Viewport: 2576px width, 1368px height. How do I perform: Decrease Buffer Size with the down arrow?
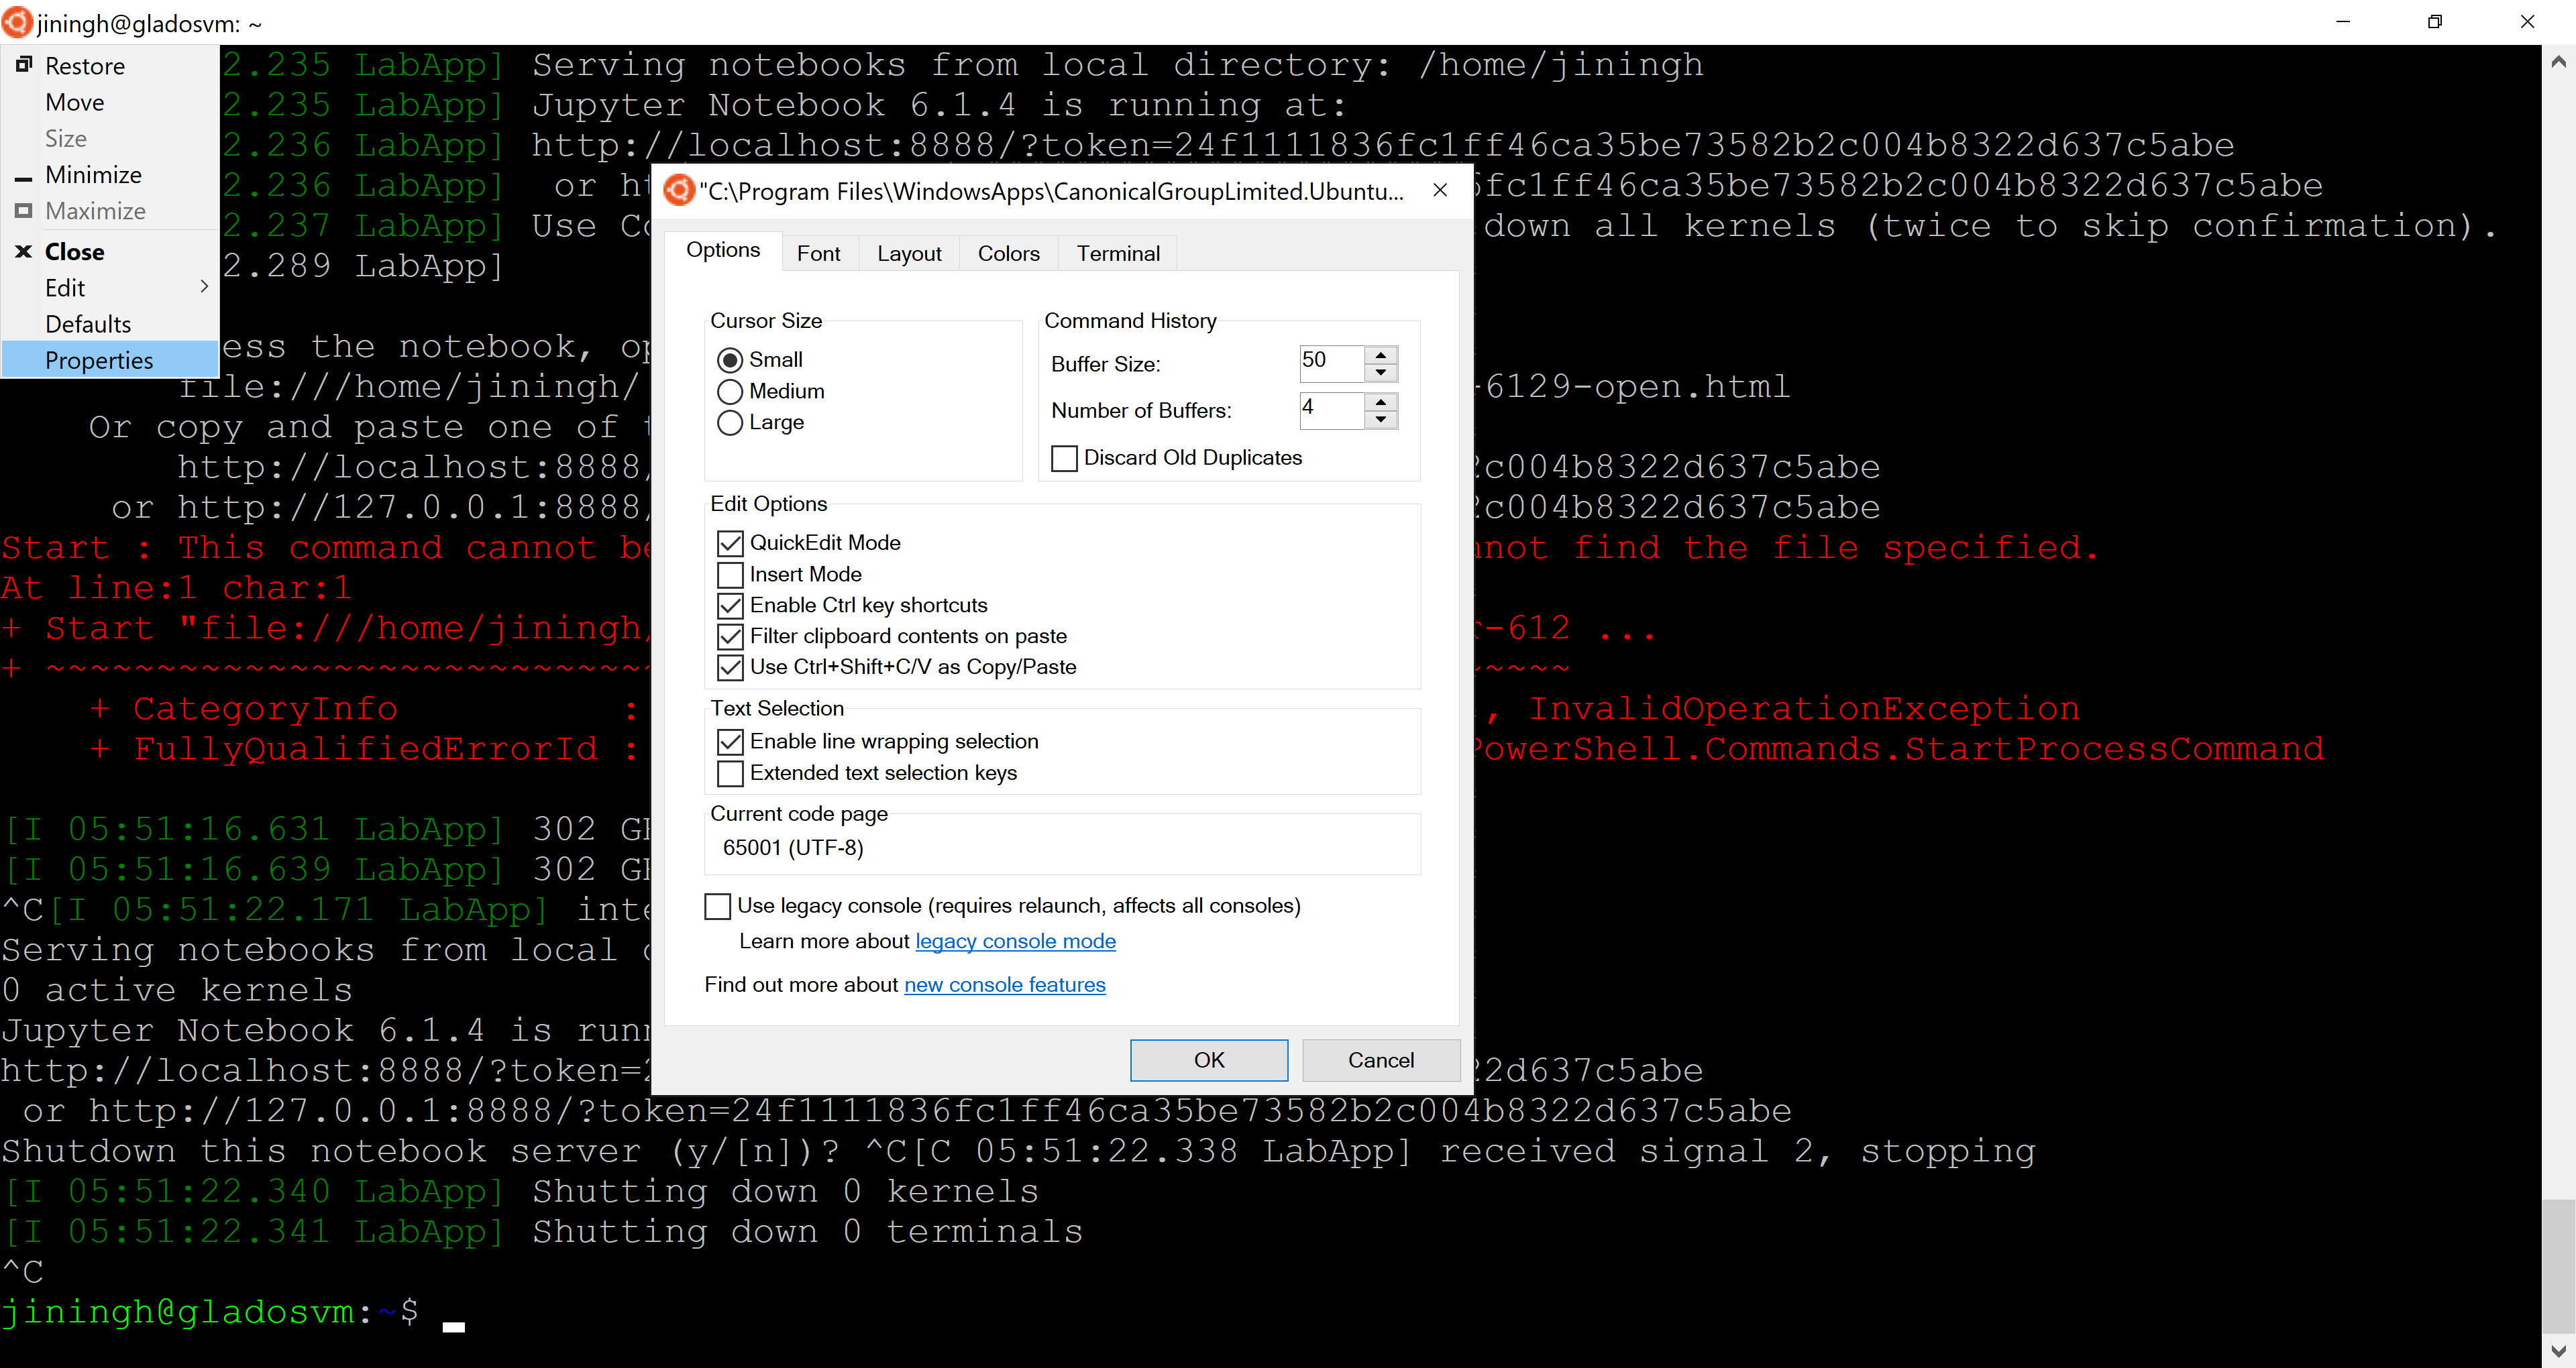click(1381, 373)
